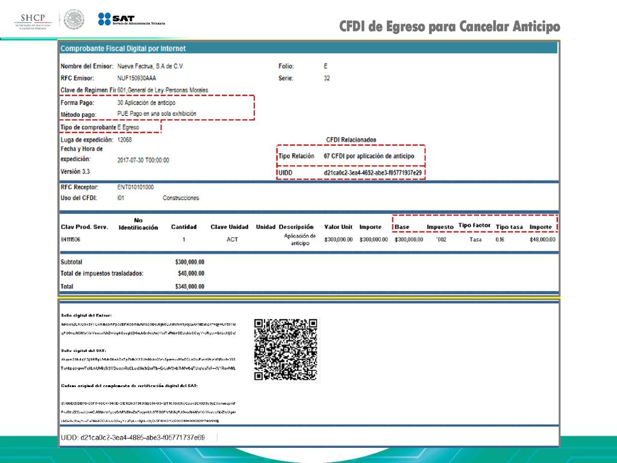
Task: Select the expedition place value '12068'
Action: 124,140
